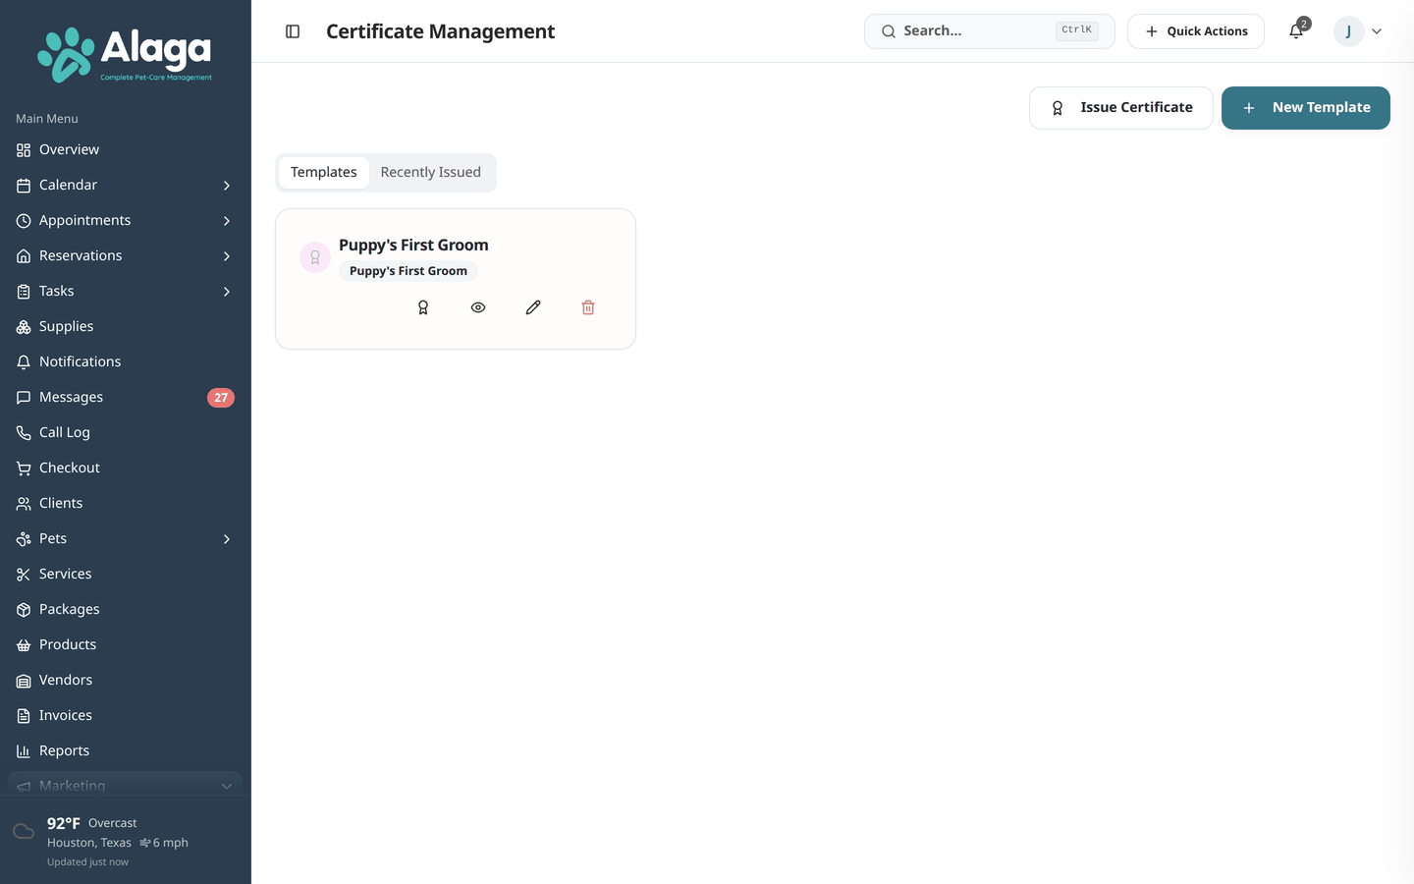Image resolution: width=1414 pixels, height=884 pixels.
Task: Click the Puppy's First Groom card title
Action: (x=413, y=245)
